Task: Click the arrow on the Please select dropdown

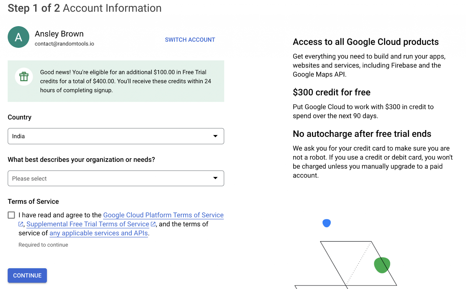Action: click(215, 178)
